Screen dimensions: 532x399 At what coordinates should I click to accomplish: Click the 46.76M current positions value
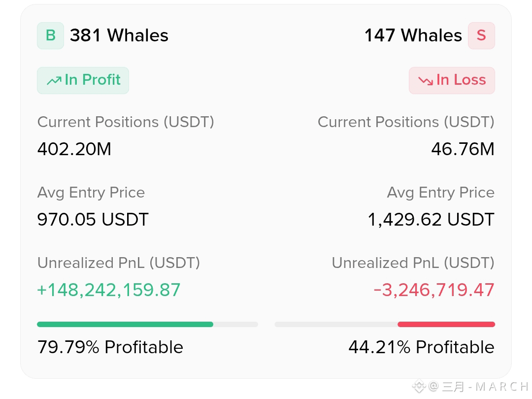[463, 149]
